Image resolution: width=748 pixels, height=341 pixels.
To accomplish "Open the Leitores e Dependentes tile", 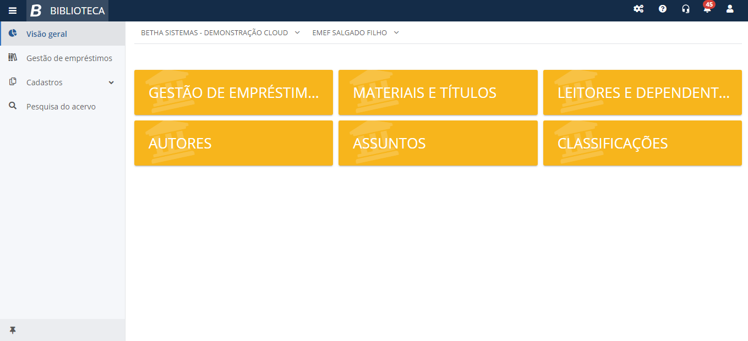I will pos(642,92).
